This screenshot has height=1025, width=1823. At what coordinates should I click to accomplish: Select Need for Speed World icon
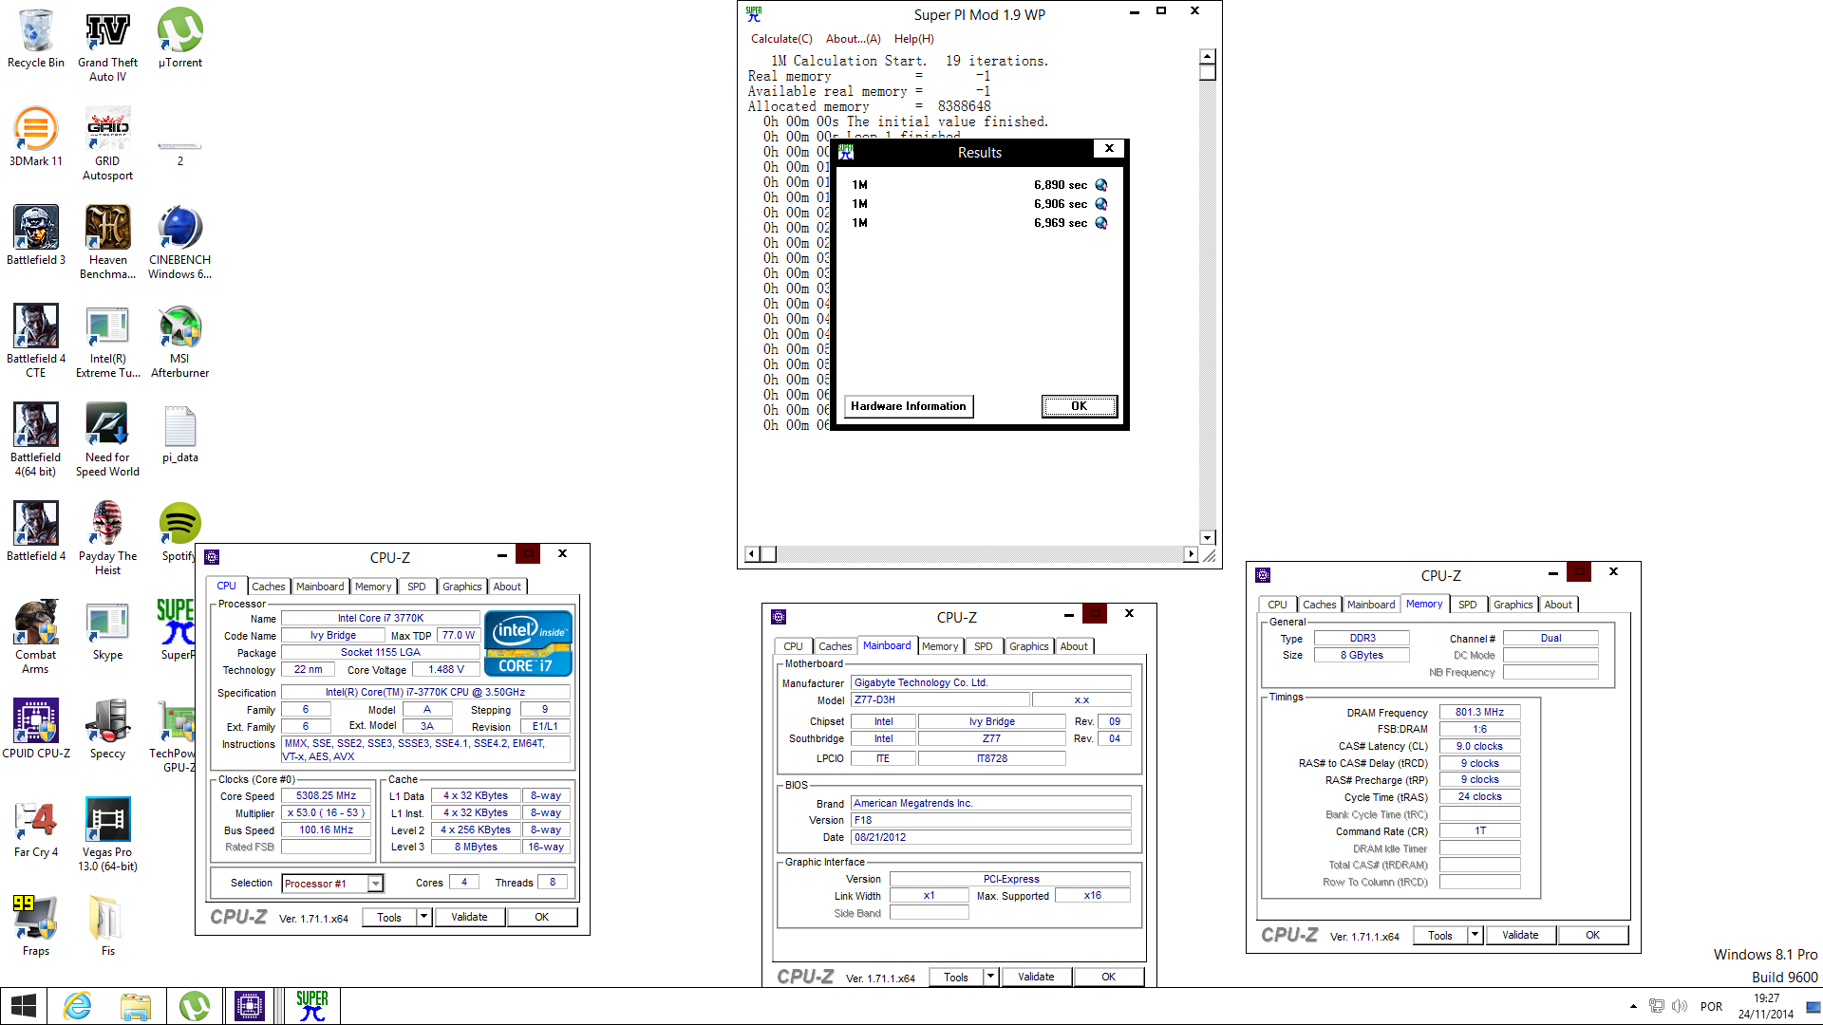107,439
